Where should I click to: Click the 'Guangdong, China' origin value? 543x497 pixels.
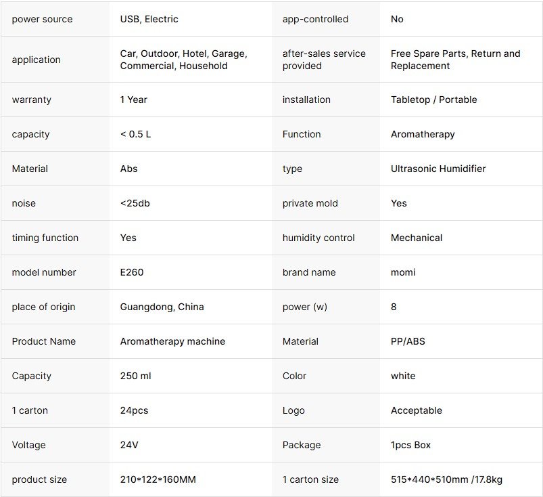click(162, 307)
